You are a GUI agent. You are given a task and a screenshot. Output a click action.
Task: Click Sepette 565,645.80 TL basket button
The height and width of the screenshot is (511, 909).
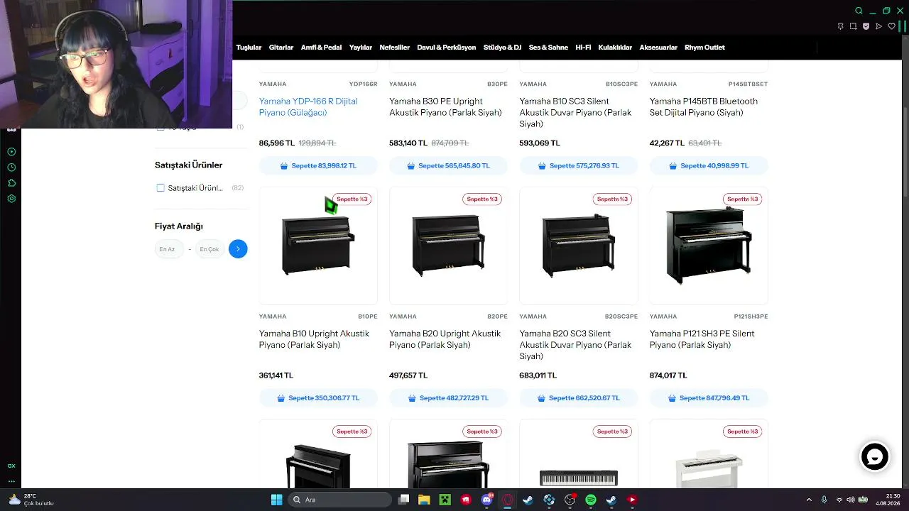click(x=448, y=166)
